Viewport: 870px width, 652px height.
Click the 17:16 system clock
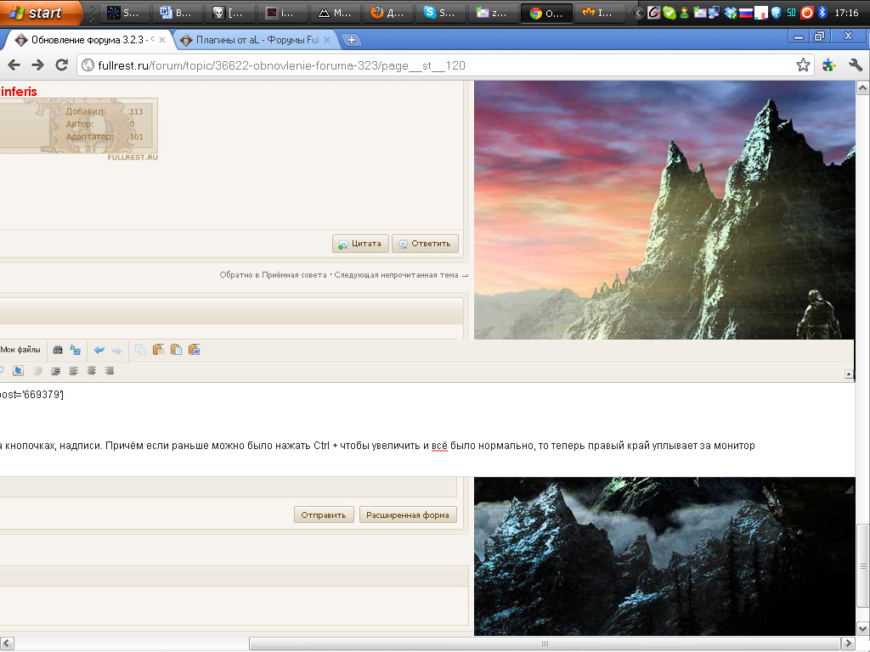[846, 13]
